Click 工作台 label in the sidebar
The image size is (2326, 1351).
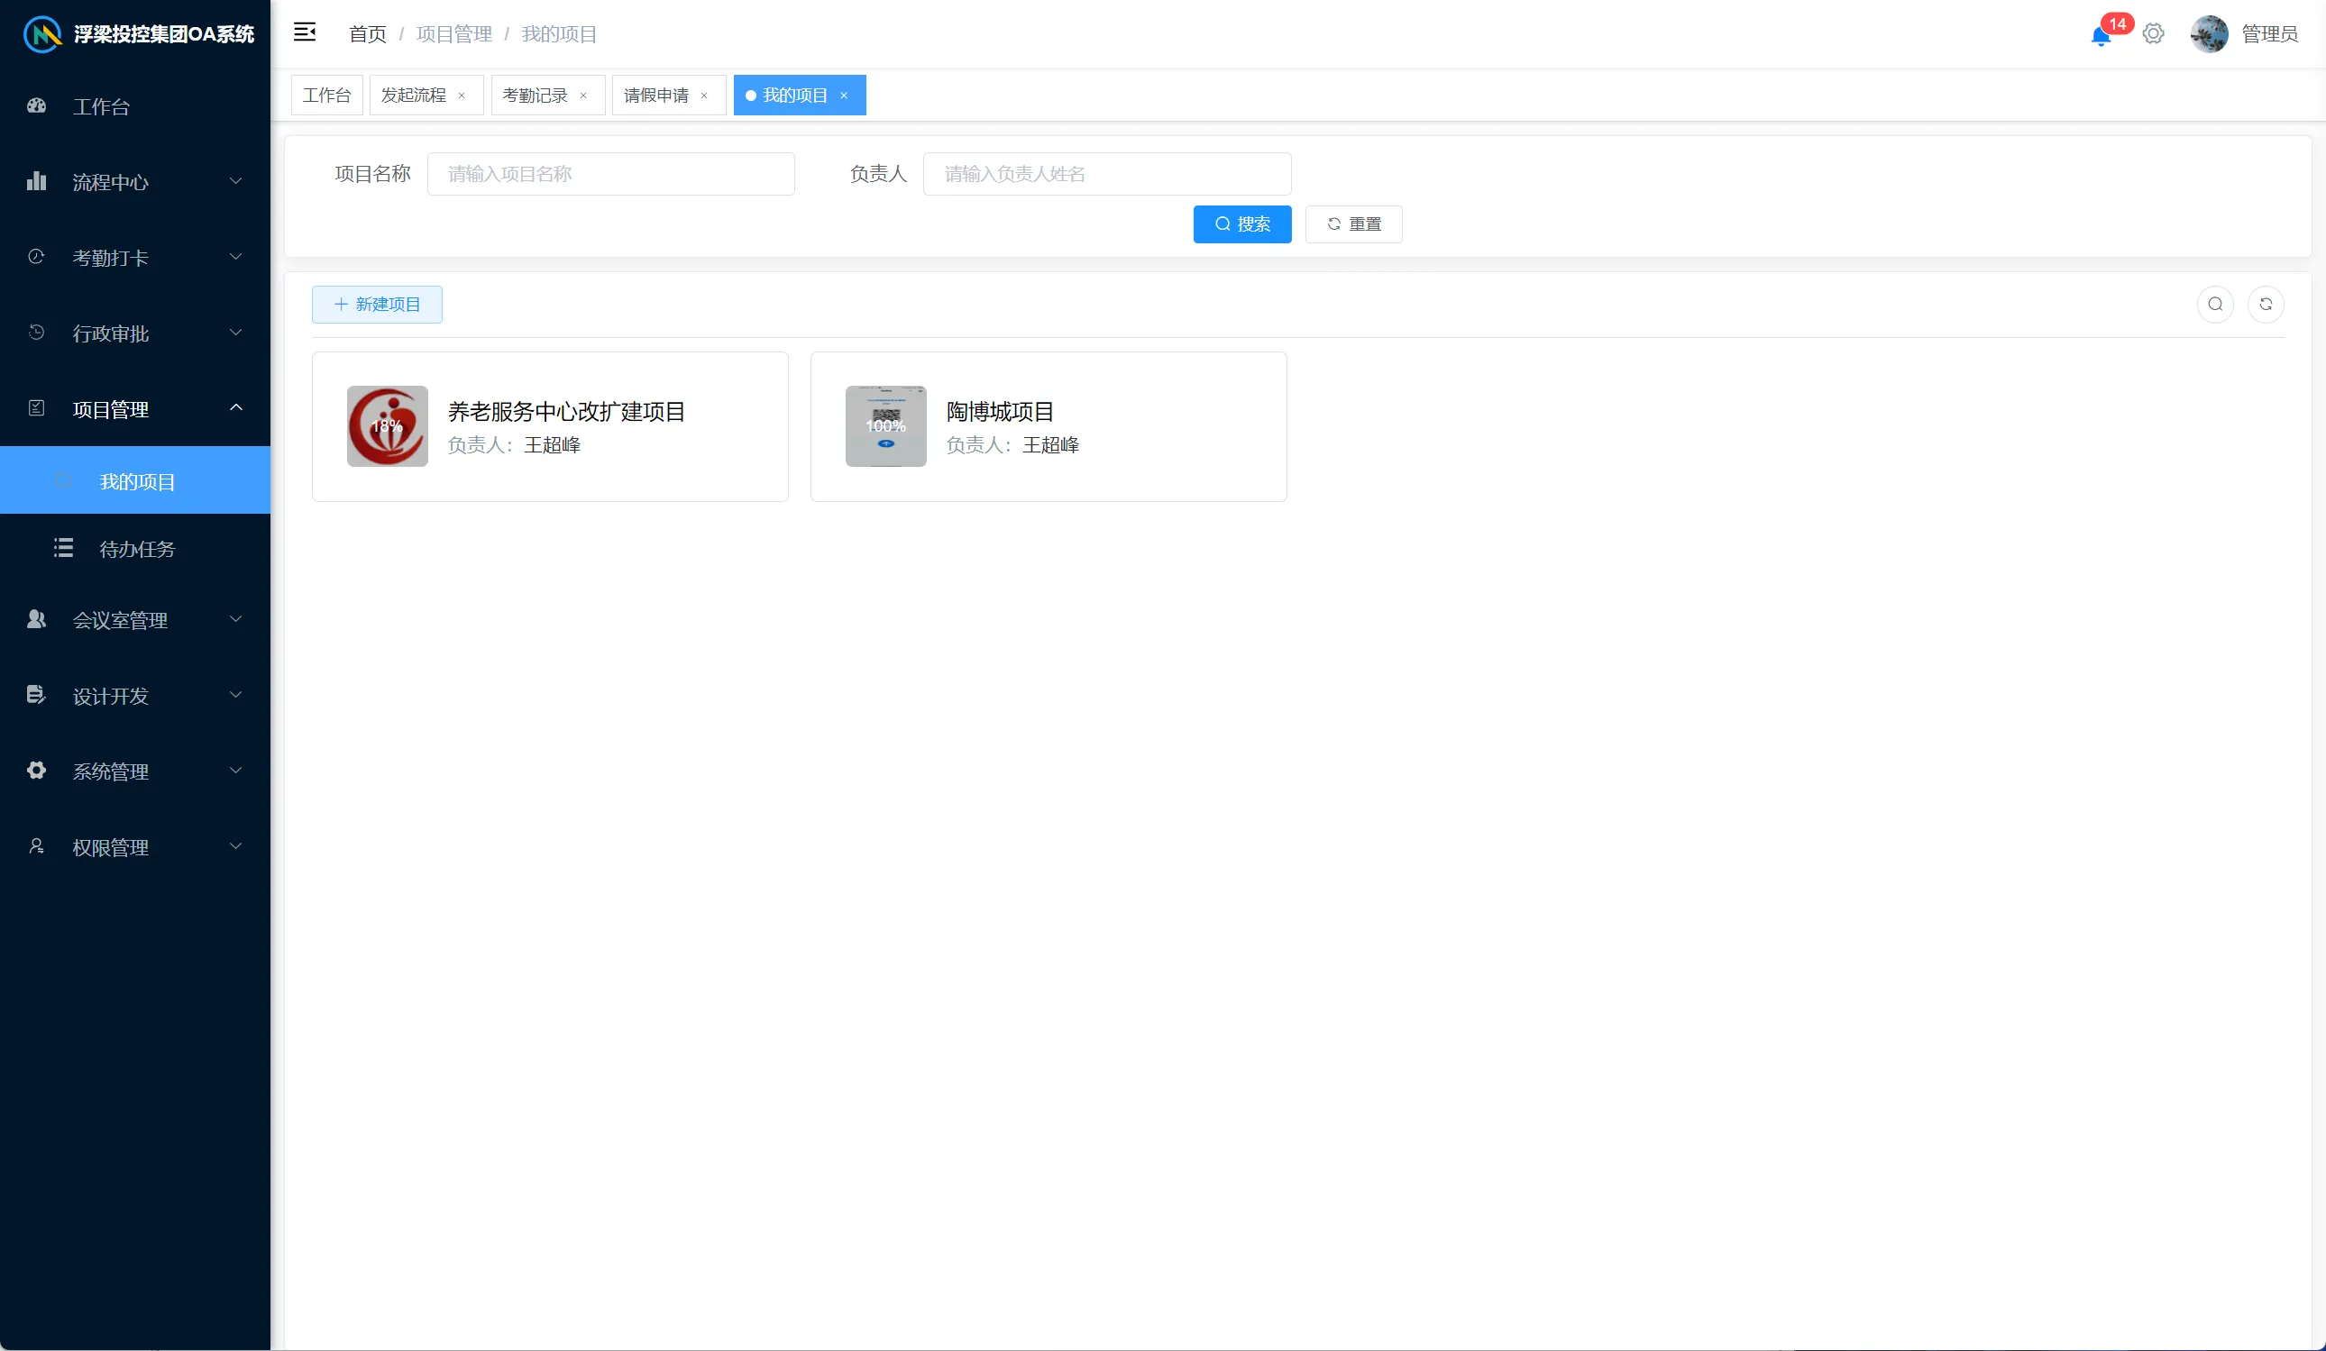[x=102, y=107]
